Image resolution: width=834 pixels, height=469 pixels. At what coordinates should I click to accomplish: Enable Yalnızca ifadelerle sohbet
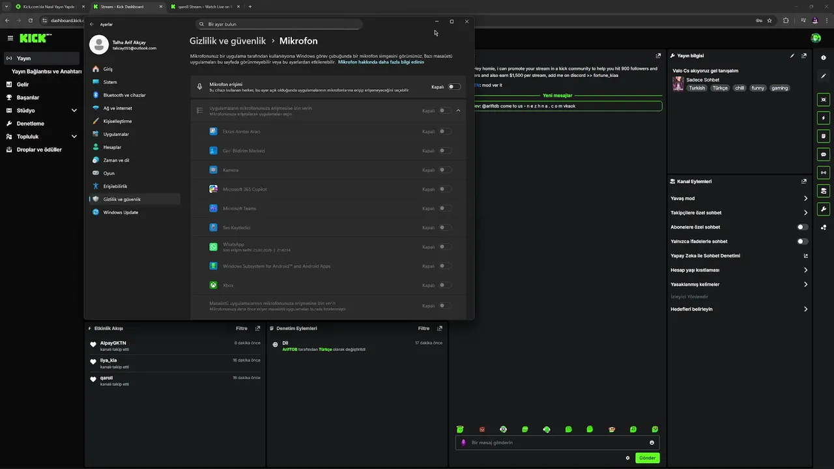click(803, 242)
